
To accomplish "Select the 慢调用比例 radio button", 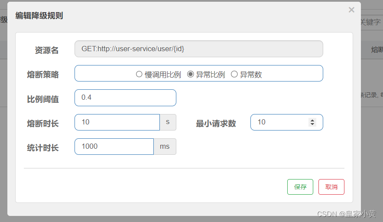I will tap(139, 74).
